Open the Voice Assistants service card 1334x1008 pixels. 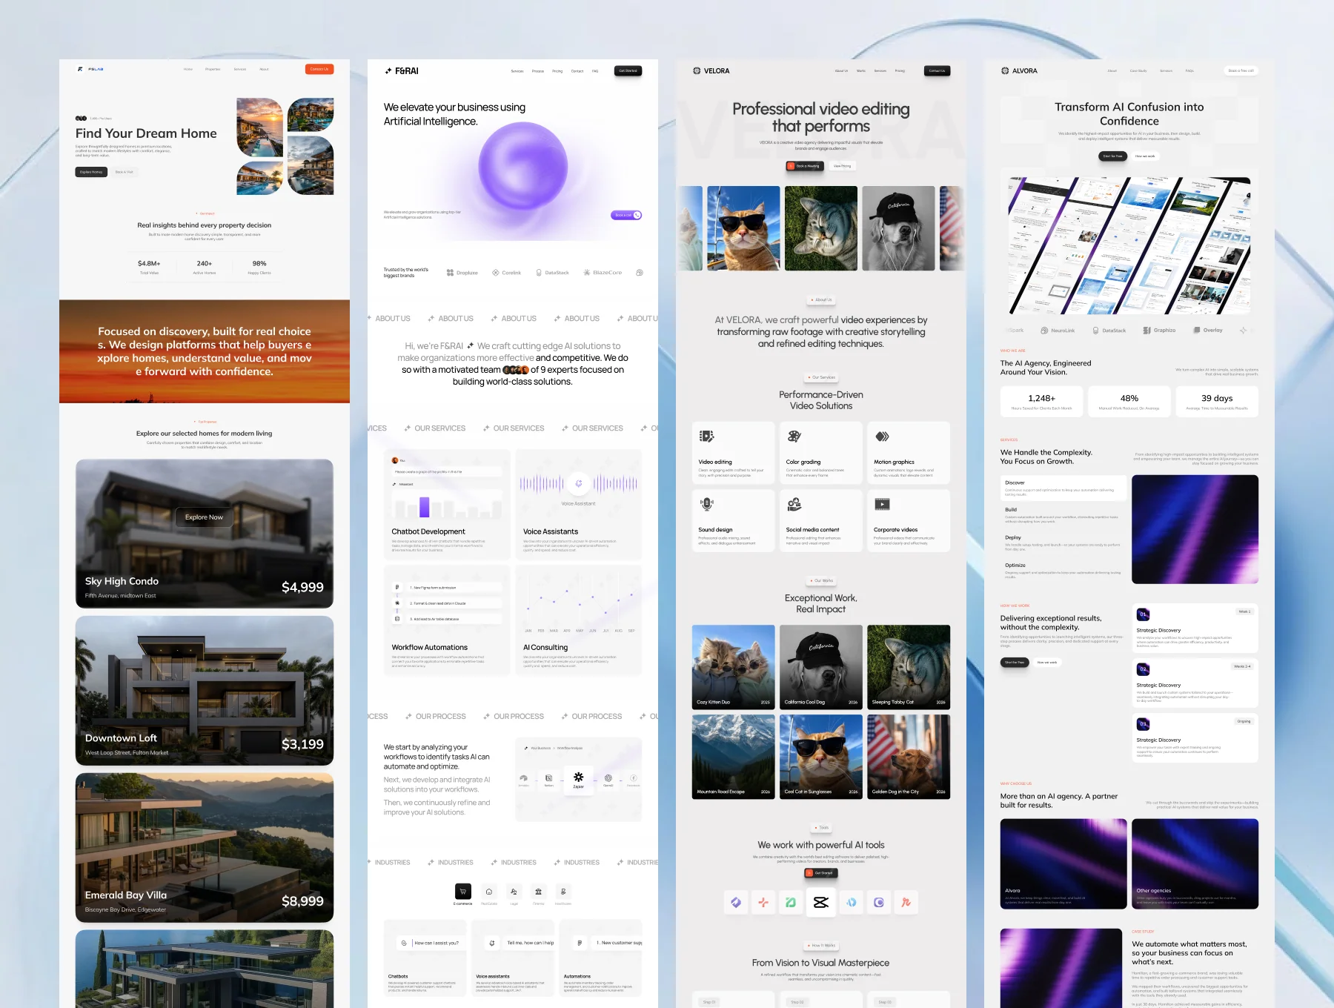click(x=579, y=504)
